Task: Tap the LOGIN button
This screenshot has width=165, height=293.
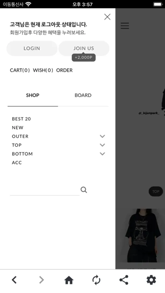Action: pos(32,49)
